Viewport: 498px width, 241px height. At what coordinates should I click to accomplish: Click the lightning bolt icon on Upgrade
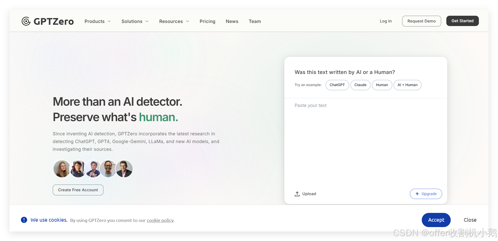(x=417, y=194)
